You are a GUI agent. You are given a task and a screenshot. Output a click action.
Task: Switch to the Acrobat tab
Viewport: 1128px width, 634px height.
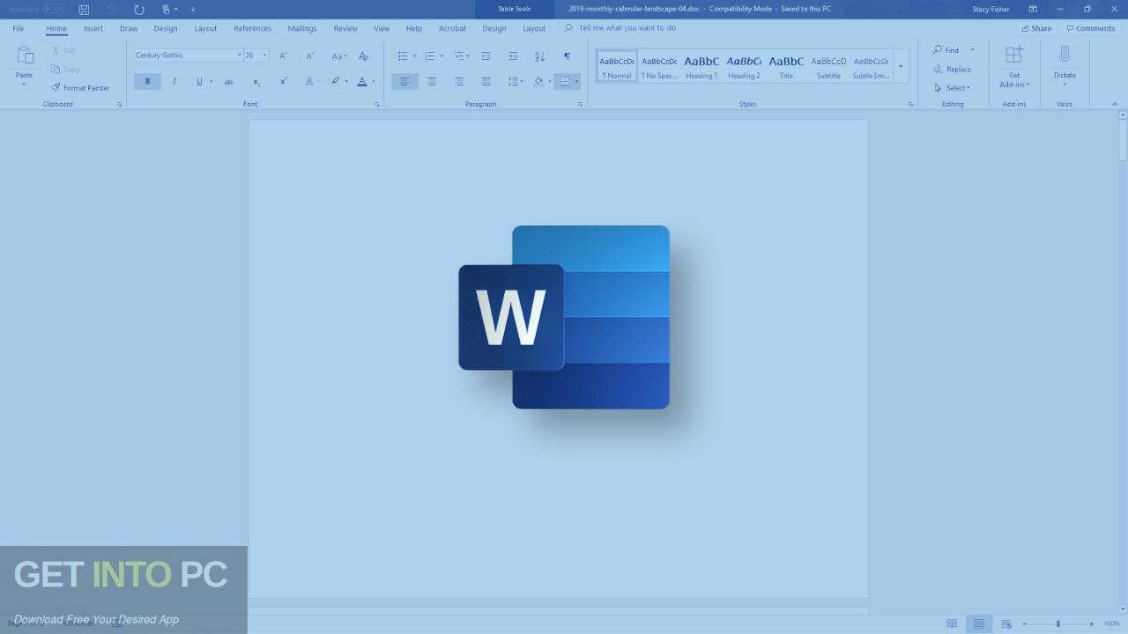pos(452,28)
